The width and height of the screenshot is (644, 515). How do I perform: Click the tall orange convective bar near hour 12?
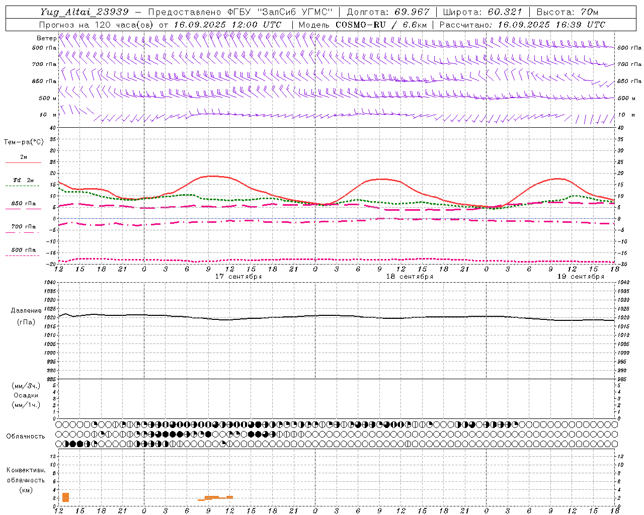point(65,497)
